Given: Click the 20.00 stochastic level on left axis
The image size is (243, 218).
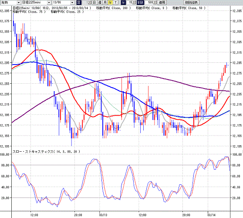Looking at the screenshot, I should point(5,198).
